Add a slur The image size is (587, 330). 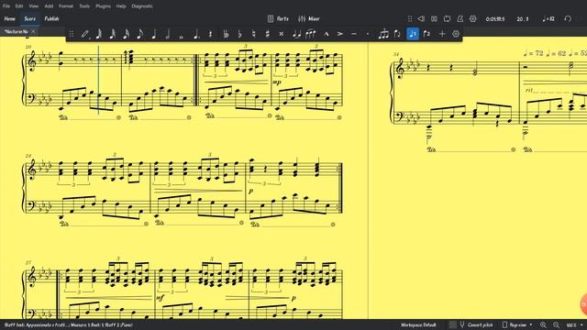310,34
